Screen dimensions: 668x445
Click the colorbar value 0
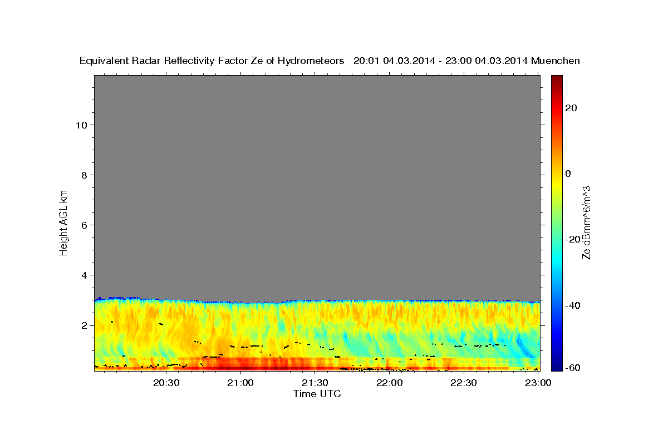point(568,174)
